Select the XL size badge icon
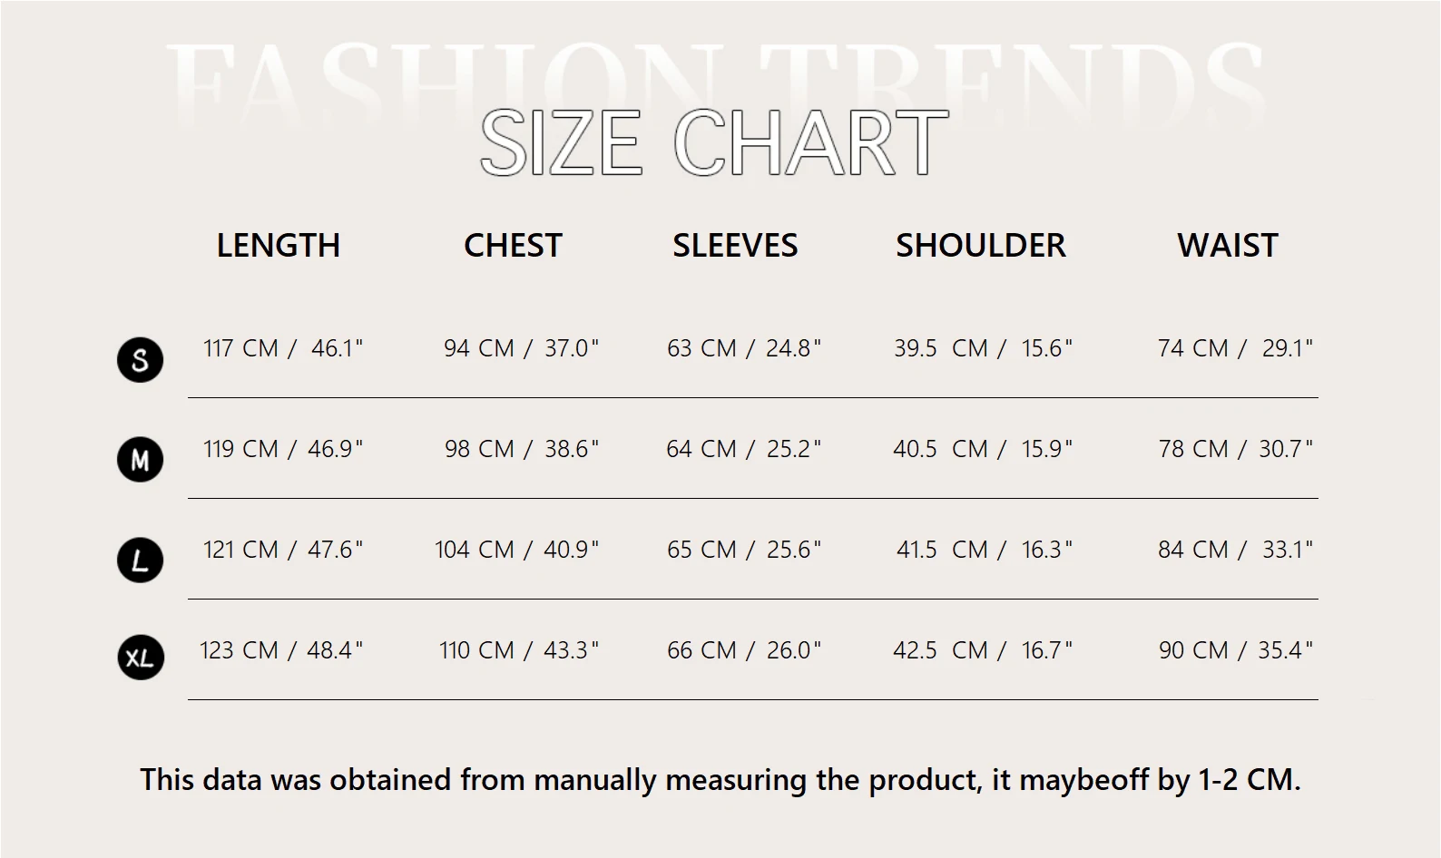This screenshot has width=1441, height=858. pyautogui.click(x=140, y=658)
